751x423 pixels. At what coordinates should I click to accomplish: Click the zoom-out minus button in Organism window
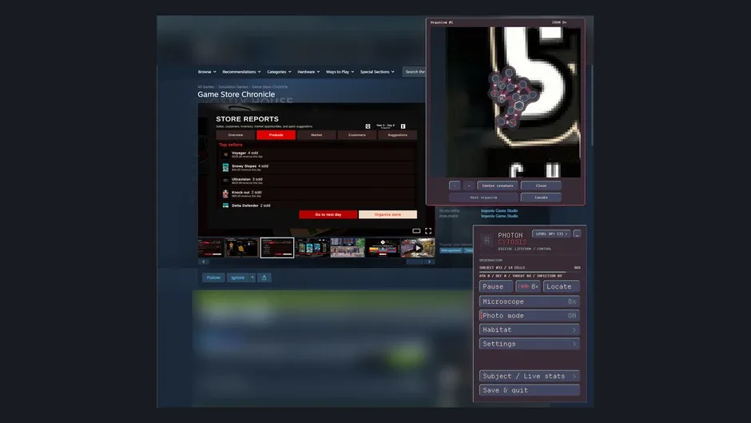(455, 186)
